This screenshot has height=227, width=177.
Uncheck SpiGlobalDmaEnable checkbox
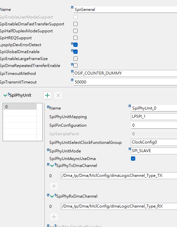(x=76, y=52)
